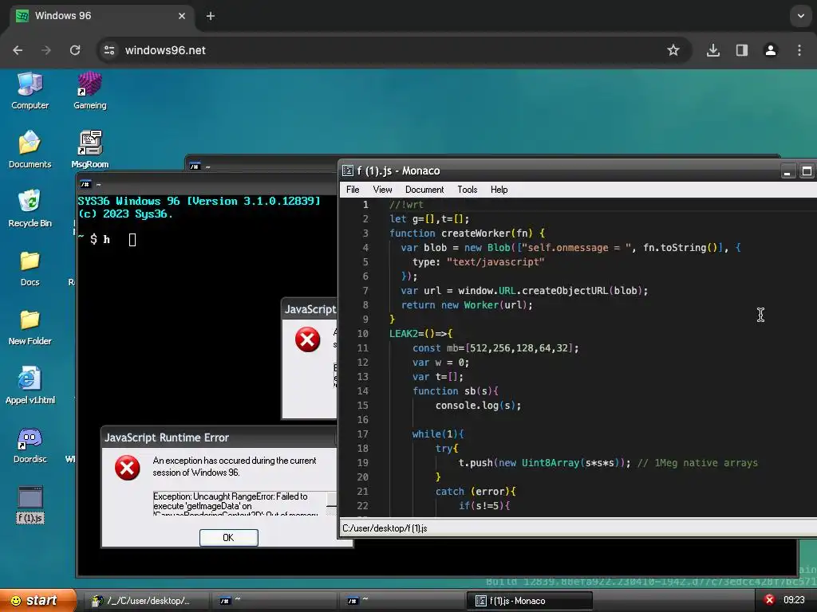Viewport: 817px width, 612px height.
Task: Switch to the first terminal taskbar item
Action: 274,601
